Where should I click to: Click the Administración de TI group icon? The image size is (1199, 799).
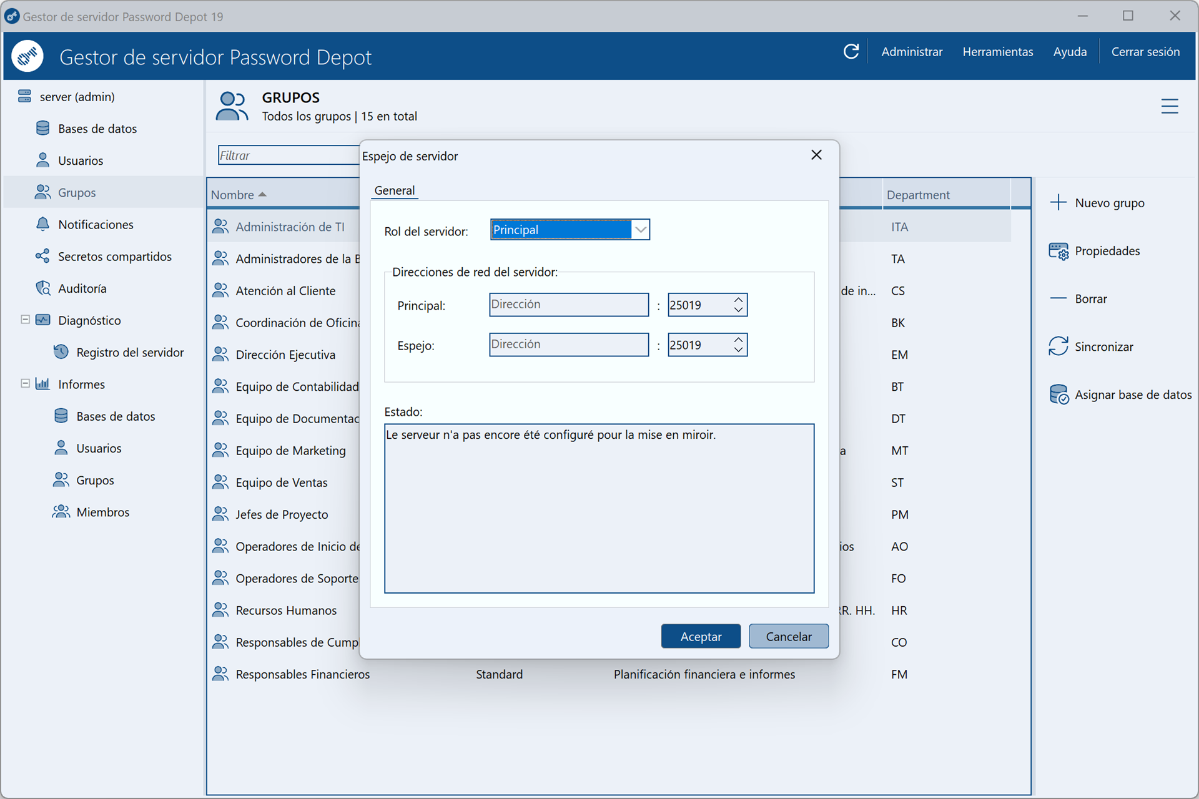tap(220, 226)
